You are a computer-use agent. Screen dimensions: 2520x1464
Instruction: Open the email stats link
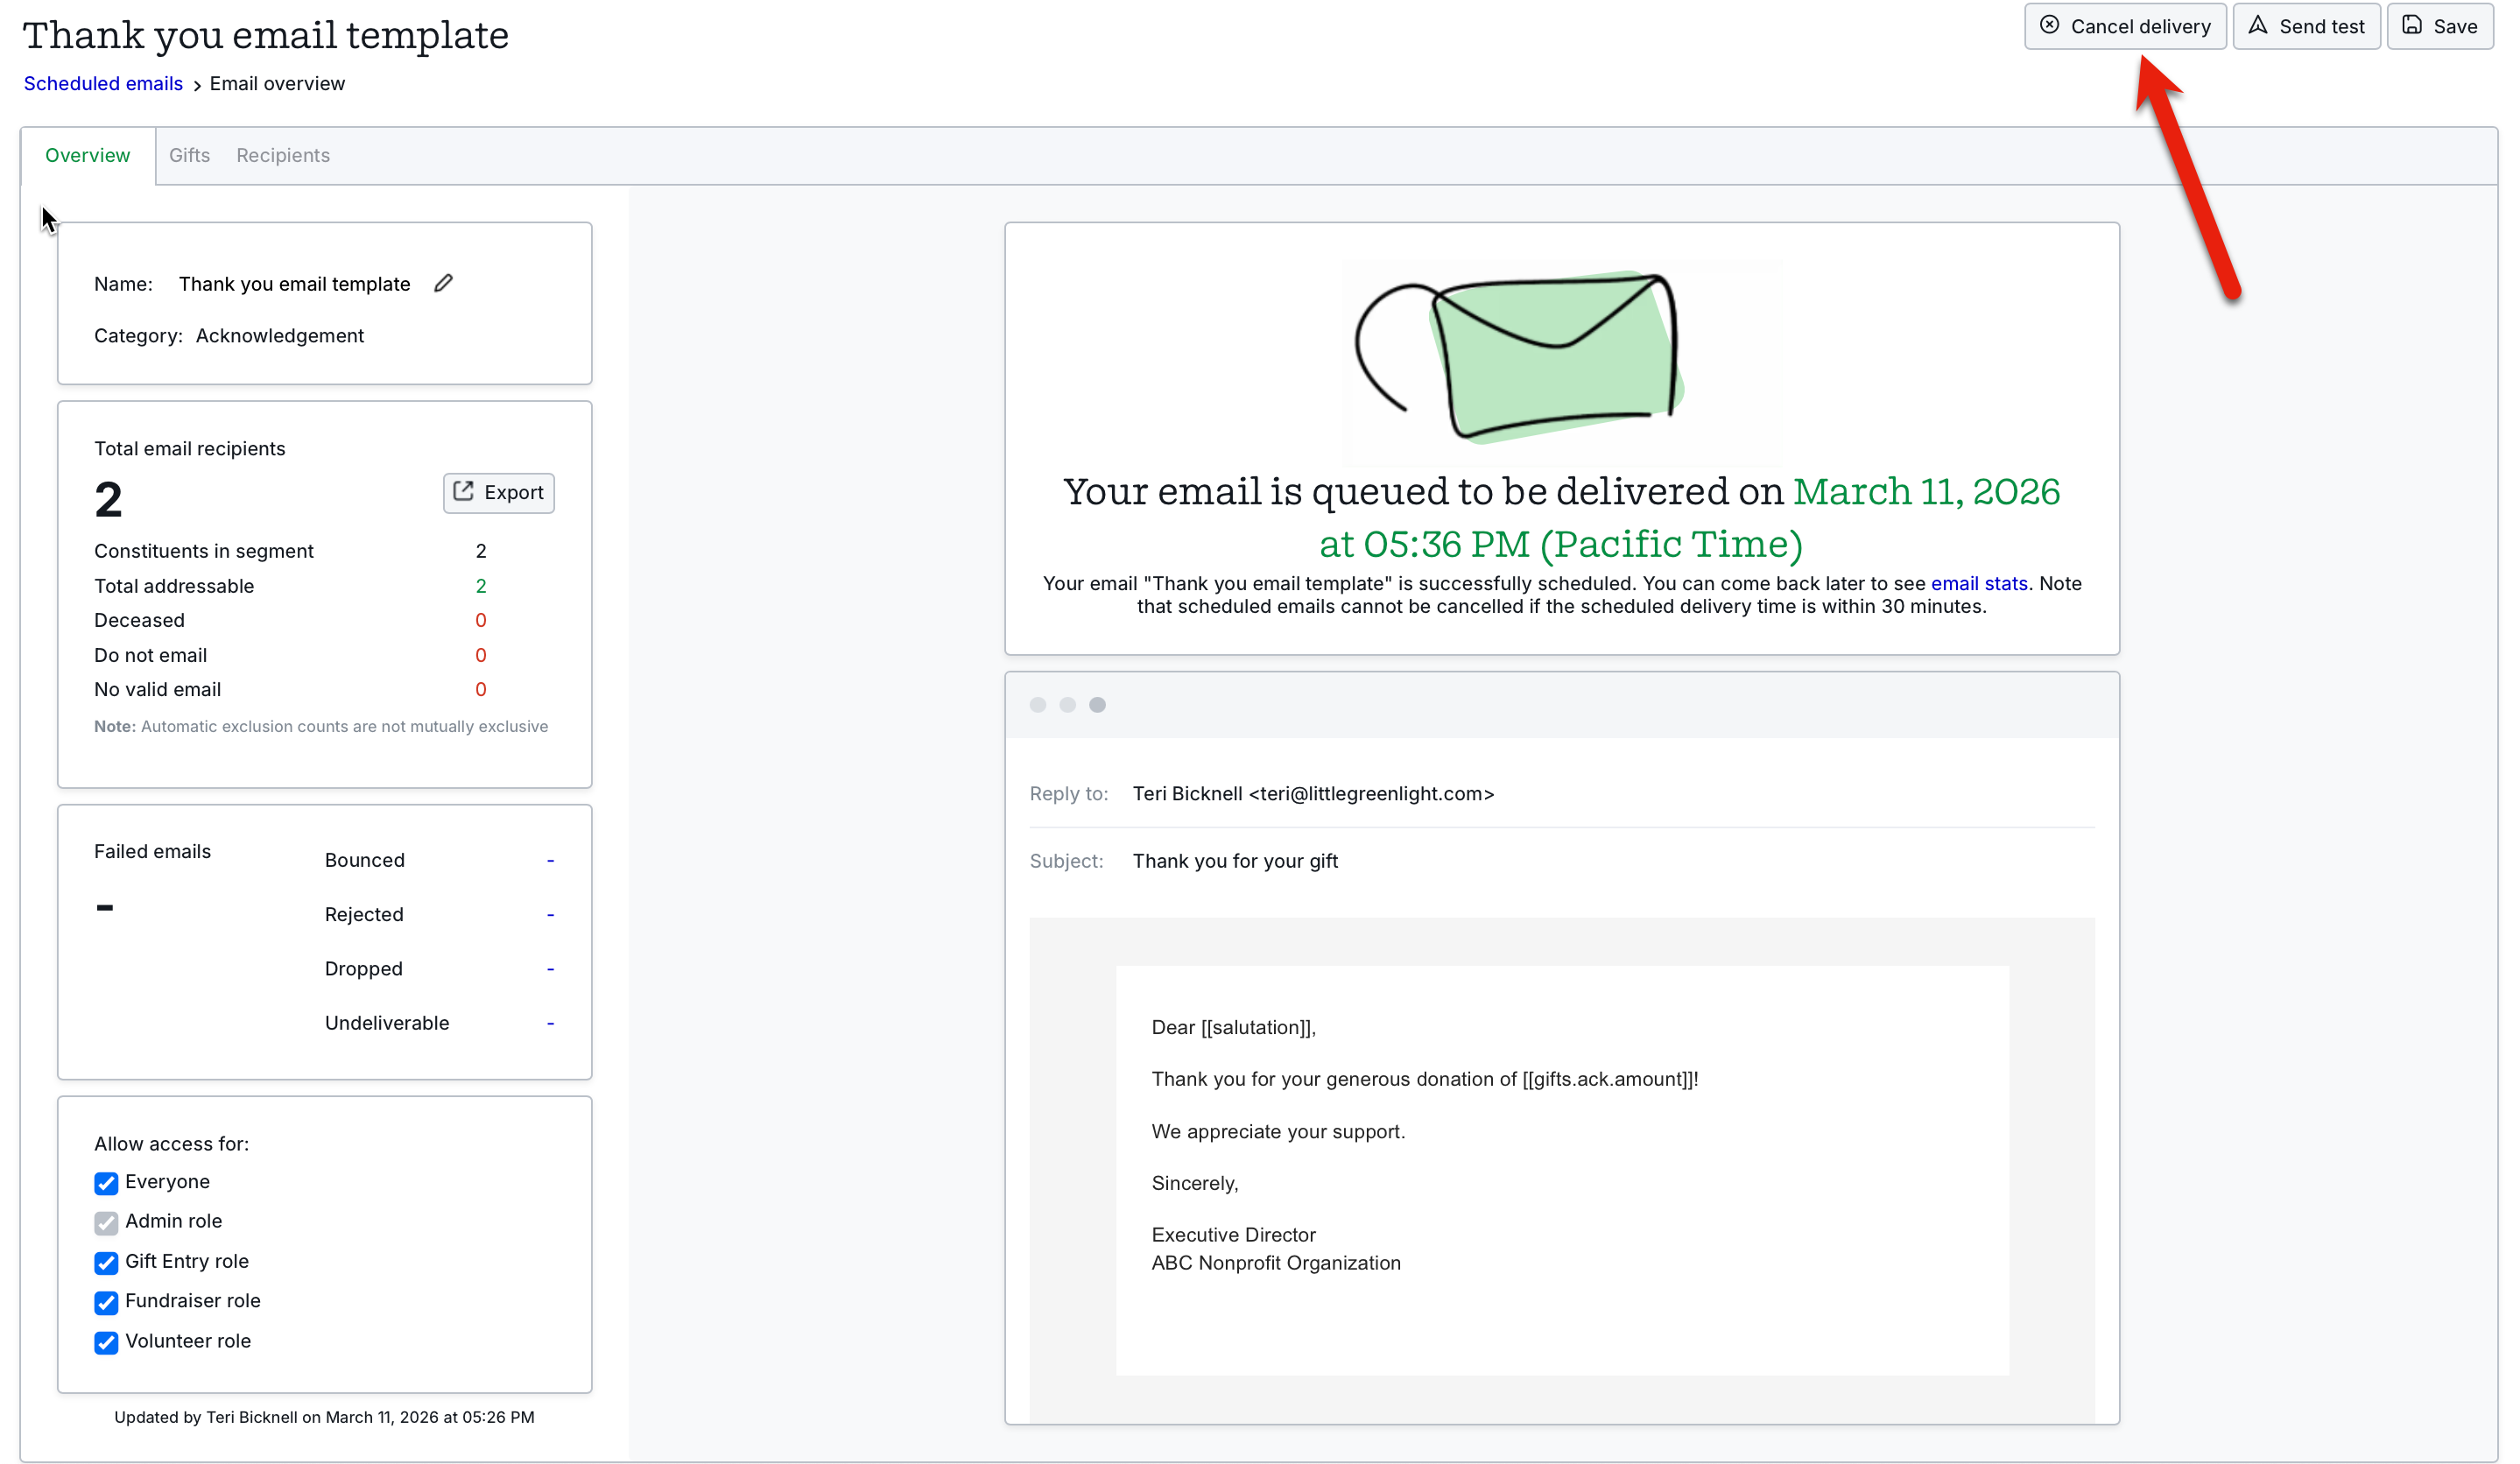(x=1978, y=583)
